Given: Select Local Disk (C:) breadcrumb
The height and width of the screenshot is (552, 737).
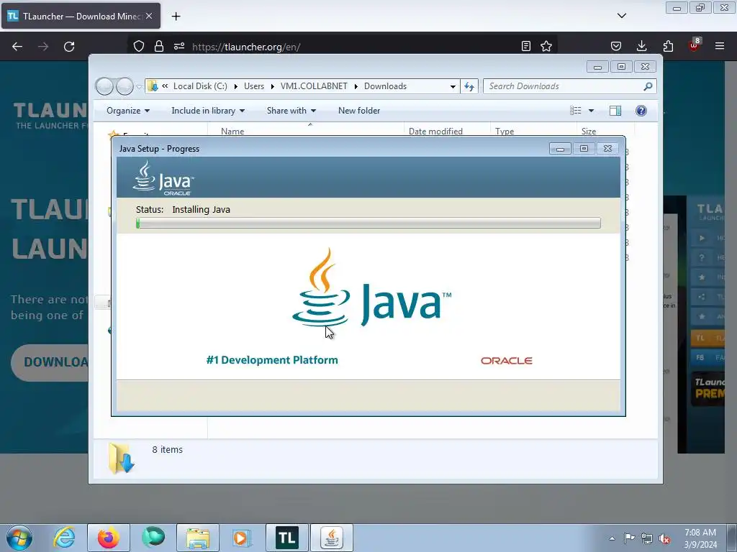Looking at the screenshot, I should click(x=200, y=86).
